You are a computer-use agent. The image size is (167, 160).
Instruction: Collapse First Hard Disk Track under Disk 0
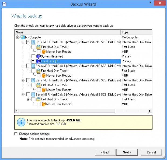pyautogui.click(x=28, y=47)
